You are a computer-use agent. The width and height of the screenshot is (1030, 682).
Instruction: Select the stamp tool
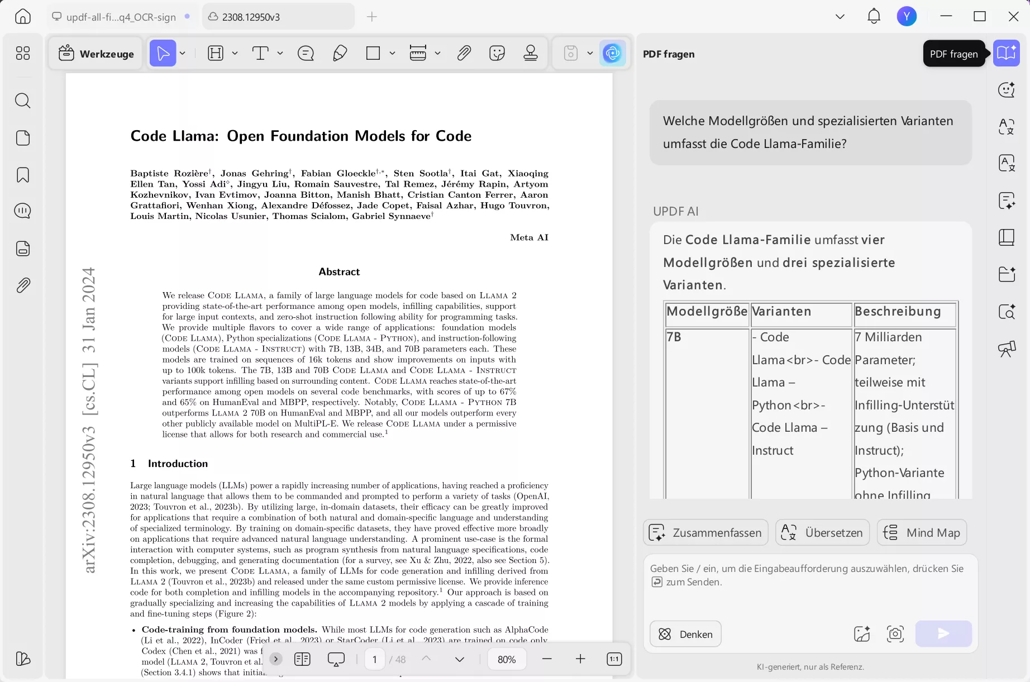531,53
